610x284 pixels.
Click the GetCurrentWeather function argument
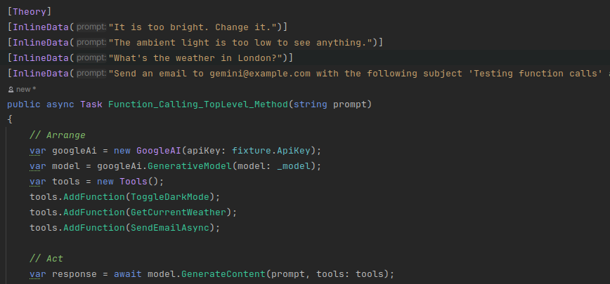coord(179,212)
